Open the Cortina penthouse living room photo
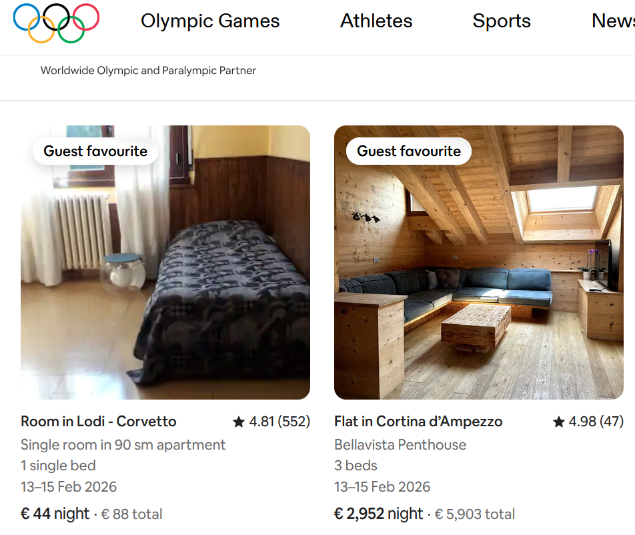Image resolution: width=635 pixels, height=535 pixels. click(479, 280)
